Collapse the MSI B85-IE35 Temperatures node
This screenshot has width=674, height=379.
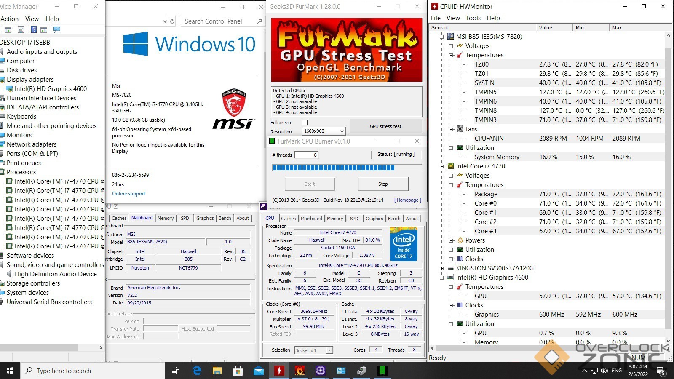coord(451,55)
